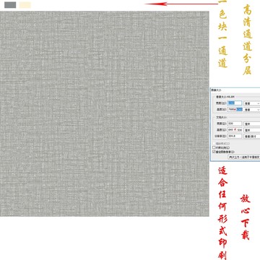The width and height of the screenshot is (260, 260).
Task: Click the gray linen texture preview
Action: pyautogui.click(x=105, y=113)
